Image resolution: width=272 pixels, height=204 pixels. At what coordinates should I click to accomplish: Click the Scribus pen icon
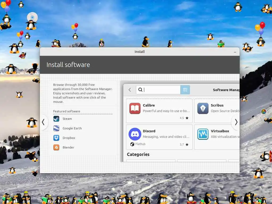pos(203,108)
